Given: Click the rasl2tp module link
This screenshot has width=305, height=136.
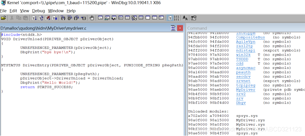Looking at the screenshot, I should (x=244, y=46).
